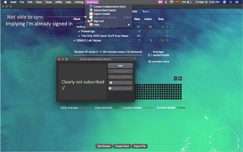Click the learn count 26 in AnKing row
The height and width of the screenshot is (152, 243).
click(150, 27)
